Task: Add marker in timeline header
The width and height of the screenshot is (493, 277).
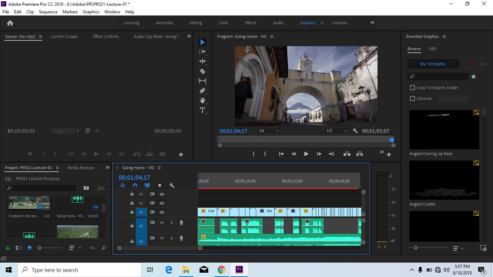Action: [160, 185]
